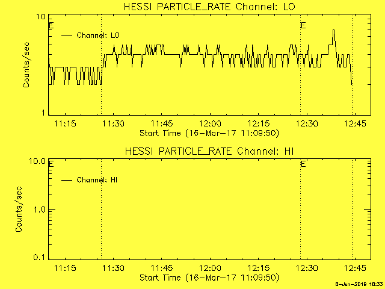Image resolution: width=385 pixels, height=289 pixels.
Task: Click the "11:15" tick label under LO plot
Action: [x=65, y=123]
